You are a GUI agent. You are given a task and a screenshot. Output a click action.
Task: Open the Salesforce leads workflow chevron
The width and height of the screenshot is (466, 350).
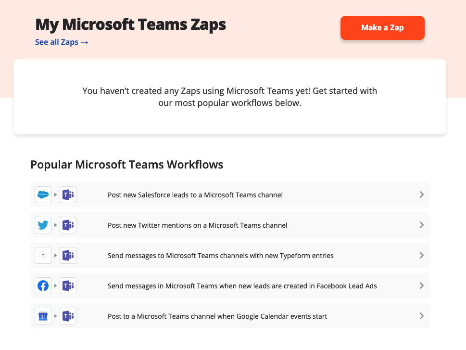click(x=421, y=194)
